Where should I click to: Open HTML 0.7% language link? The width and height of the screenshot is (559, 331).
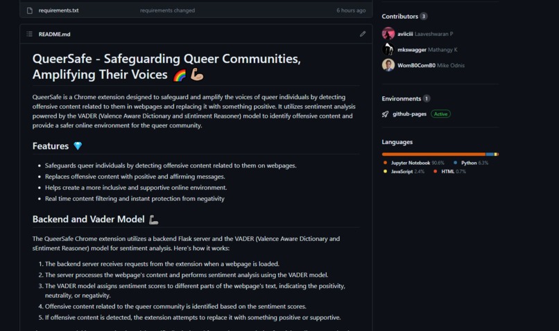453,171
